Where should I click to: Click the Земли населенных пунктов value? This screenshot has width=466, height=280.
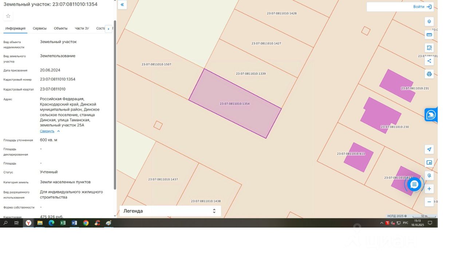point(65,182)
